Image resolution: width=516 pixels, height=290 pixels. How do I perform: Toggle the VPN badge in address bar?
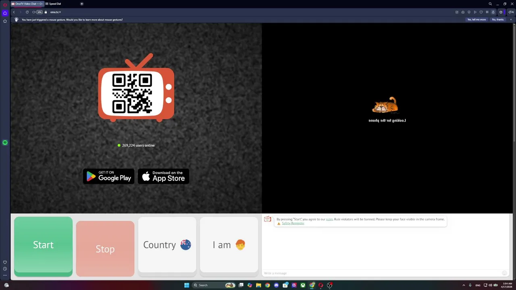pos(40,12)
